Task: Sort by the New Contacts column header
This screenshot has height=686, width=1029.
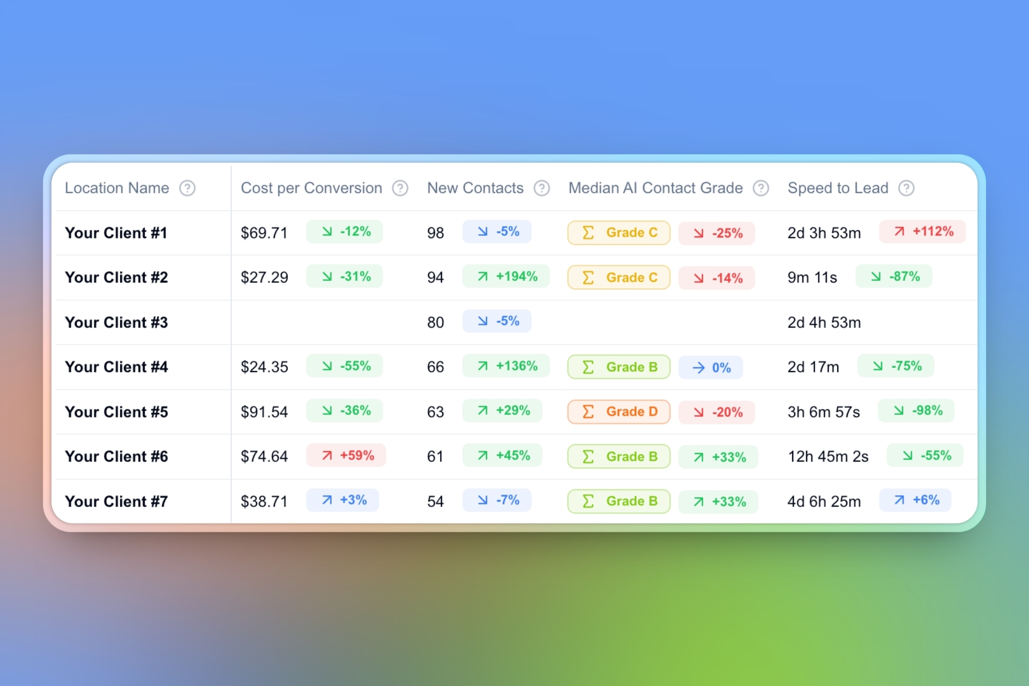Action: [475, 188]
